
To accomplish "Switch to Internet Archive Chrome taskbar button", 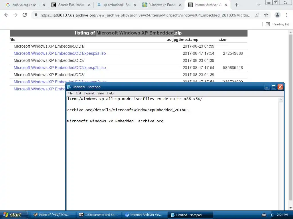I will pos(144,215).
